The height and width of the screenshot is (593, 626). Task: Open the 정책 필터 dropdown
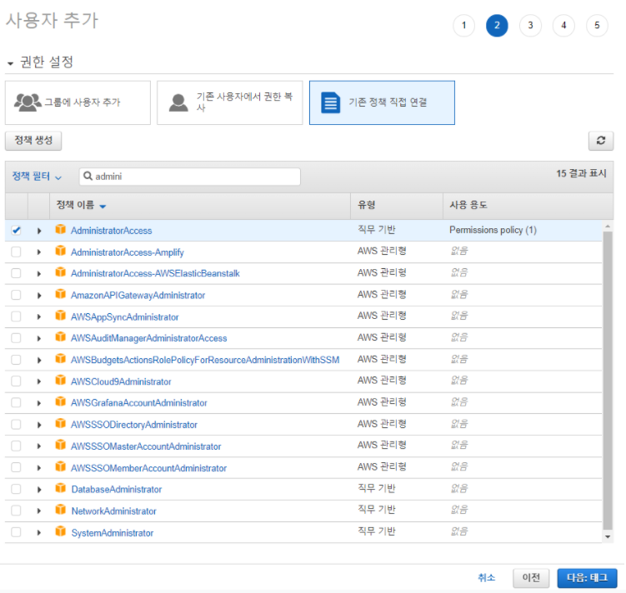tap(37, 177)
